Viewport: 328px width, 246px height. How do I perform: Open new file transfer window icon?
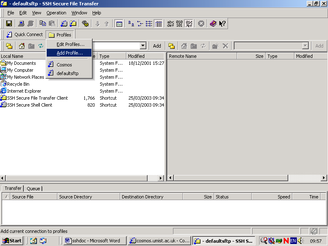(73, 24)
